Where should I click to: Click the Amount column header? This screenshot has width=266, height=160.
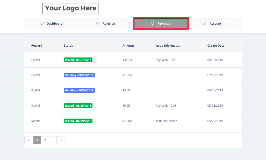pyautogui.click(x=128, y=45)
